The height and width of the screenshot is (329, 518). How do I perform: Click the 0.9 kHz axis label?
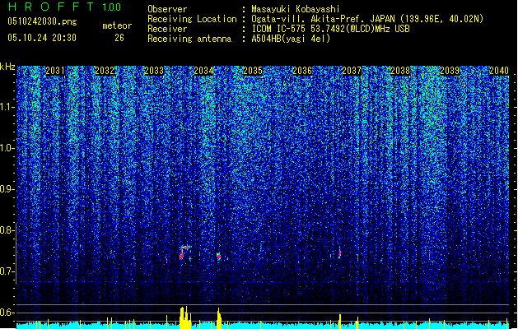click(7, 189)
